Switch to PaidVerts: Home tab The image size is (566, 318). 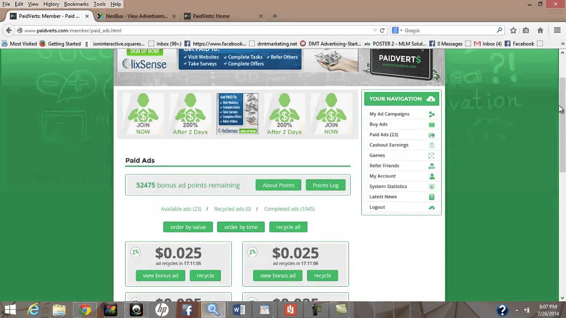click(x=224, y=16)
